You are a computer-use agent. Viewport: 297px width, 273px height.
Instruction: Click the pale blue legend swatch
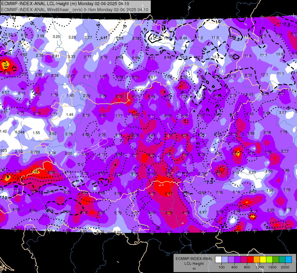click(225, 260)
